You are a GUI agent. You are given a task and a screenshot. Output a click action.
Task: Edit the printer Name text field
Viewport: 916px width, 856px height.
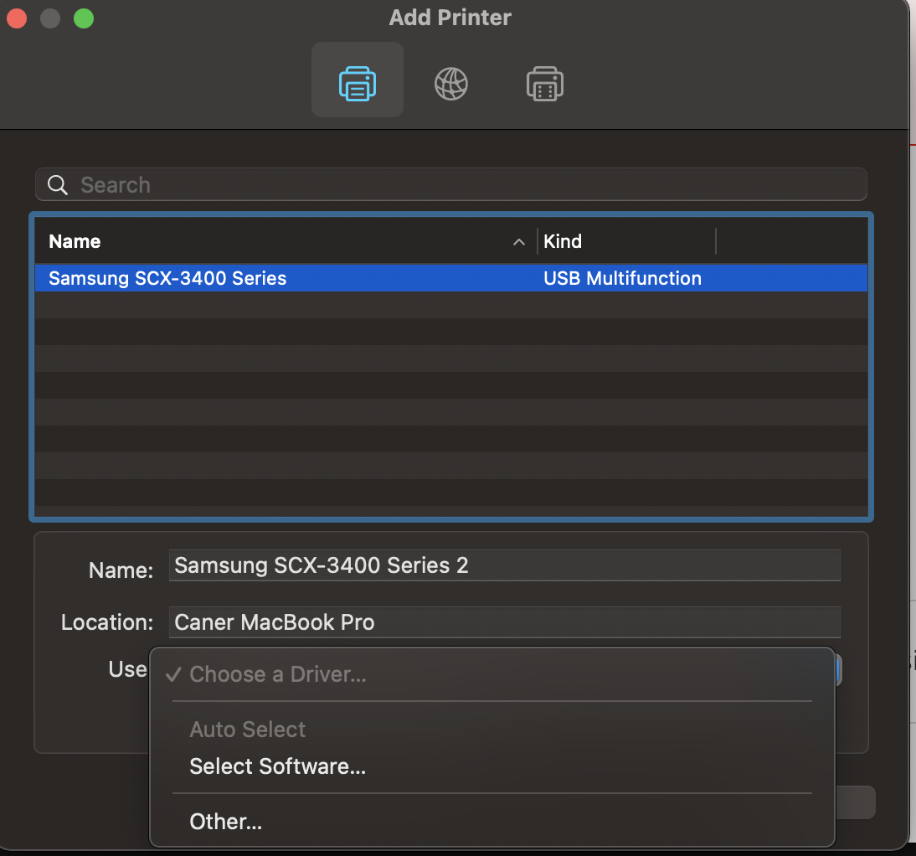504,565
